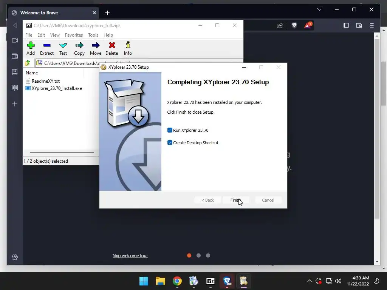Go to second welcome tour dot

point(198,256)
